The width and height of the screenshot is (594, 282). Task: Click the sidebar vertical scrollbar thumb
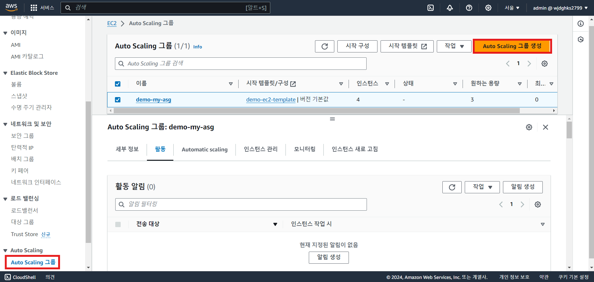pyautogui.click(x=89, y=172)
